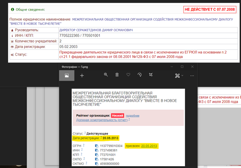Open the three-dots See more menu
The height and width of the screenshot is (168, 241).
pos(192,75)
